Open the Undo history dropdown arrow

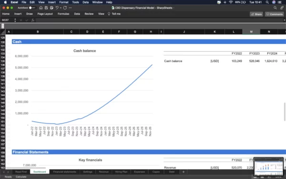pyautogui.click(x=61, y=8)
